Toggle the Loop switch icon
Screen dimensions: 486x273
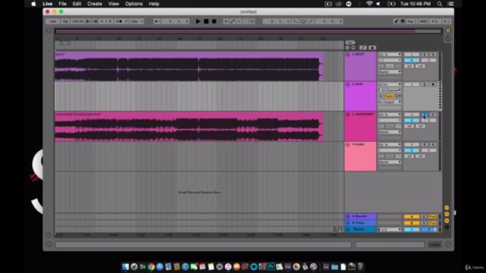[303, 21]
